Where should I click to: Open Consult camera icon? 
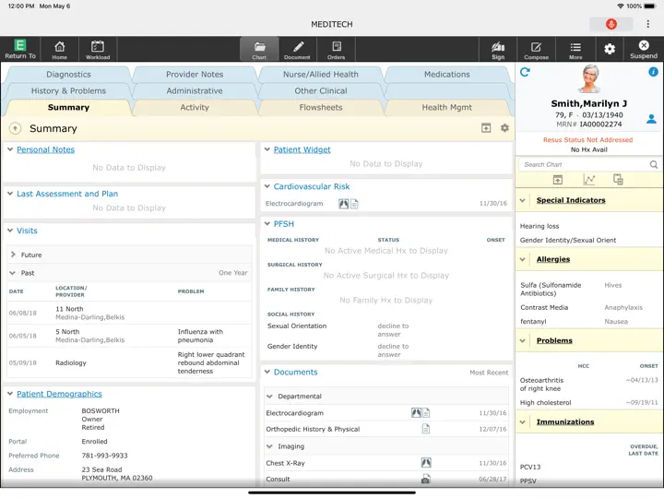[425, 480]
